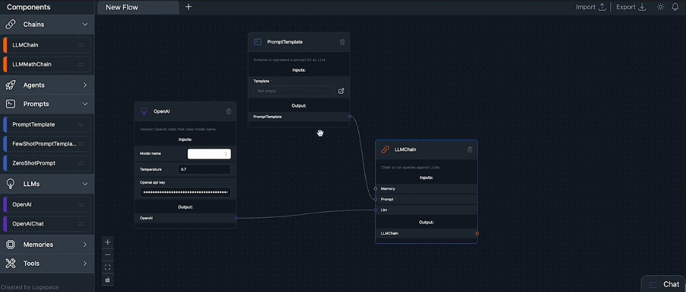Delete the PromptTemplate node with trash icon
The image size is (686, 292).
click(342, 42)
